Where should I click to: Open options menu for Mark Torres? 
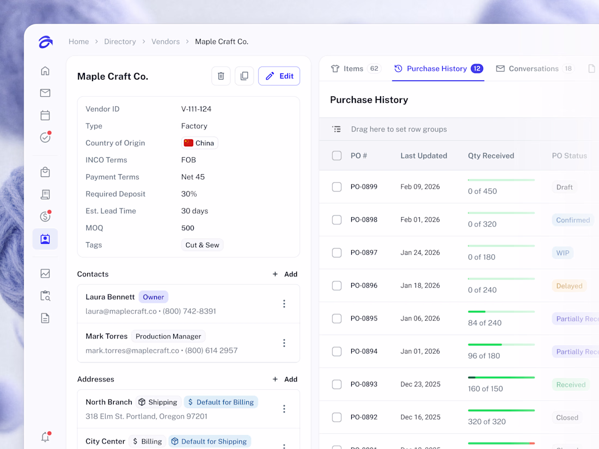point(284,343)
